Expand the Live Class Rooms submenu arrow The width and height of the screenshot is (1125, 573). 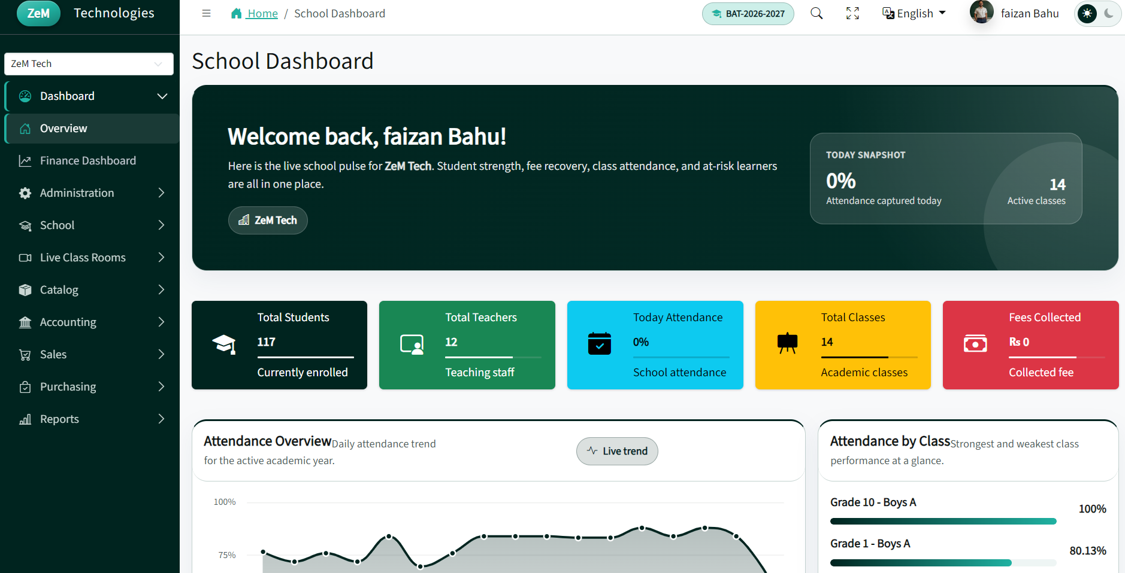161,257
